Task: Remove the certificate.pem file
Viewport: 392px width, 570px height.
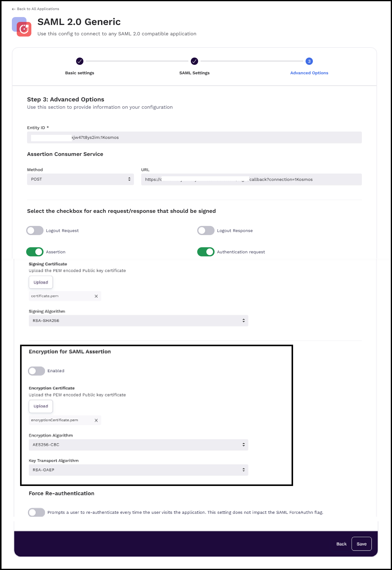Action: [x=96, y=296]
